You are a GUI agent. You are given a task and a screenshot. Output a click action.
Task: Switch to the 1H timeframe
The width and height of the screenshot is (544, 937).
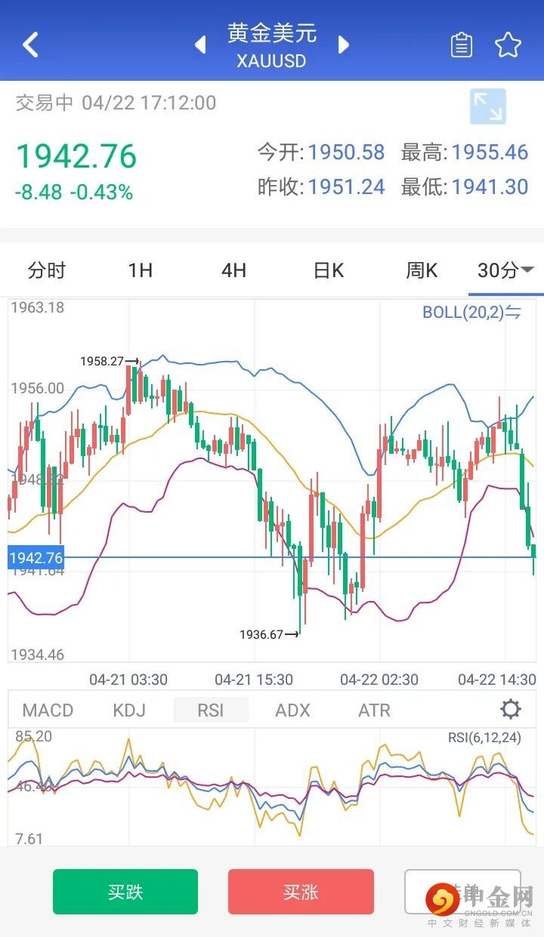tap(141, 270)
